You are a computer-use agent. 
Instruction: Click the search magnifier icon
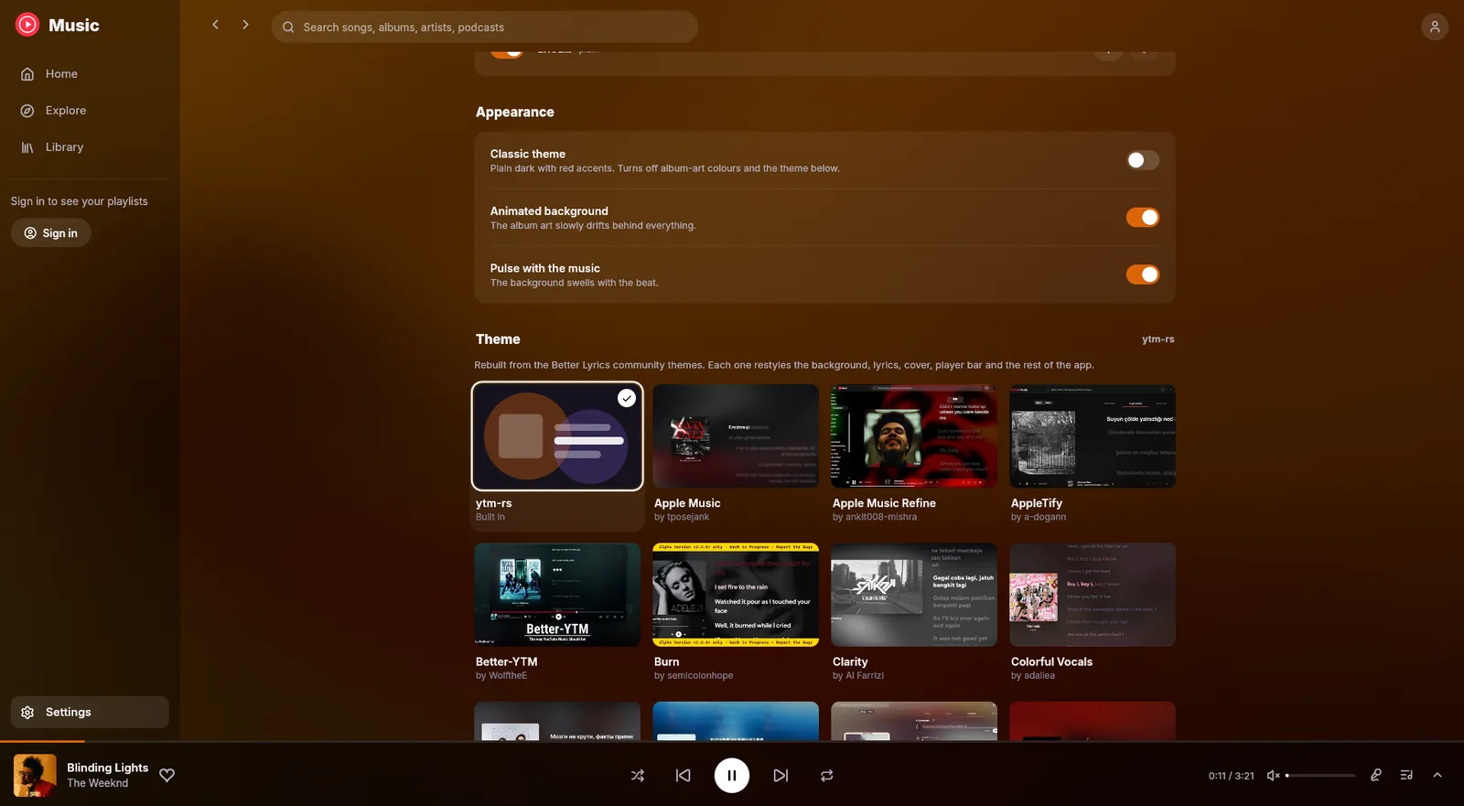click(x=288, y=27)
